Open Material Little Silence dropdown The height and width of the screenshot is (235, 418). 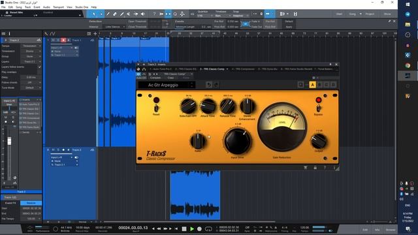tap(115, 27)
